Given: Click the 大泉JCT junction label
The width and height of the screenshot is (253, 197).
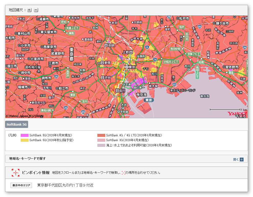Looking at the screenshot, I should point(72,28).
